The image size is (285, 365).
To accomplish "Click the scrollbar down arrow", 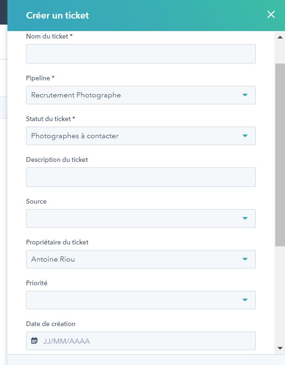I will 280,348.
